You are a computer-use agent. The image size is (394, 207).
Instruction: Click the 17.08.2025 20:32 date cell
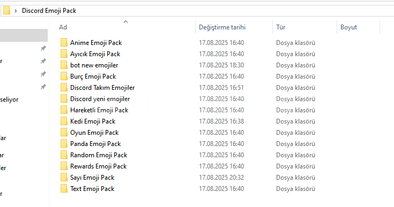221,178
